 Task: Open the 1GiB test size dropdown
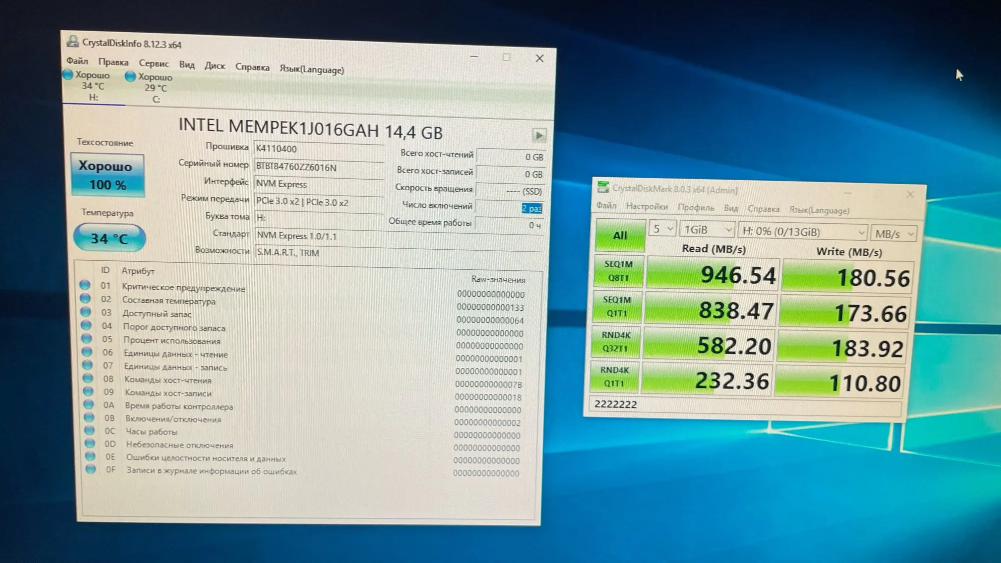pos(707,230)
